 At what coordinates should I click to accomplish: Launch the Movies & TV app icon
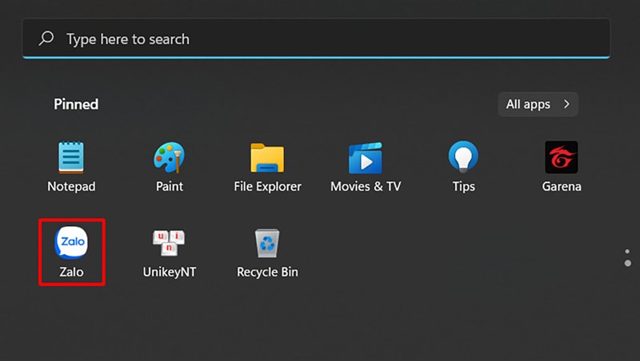pyautogui.click(x=366, y=157)
